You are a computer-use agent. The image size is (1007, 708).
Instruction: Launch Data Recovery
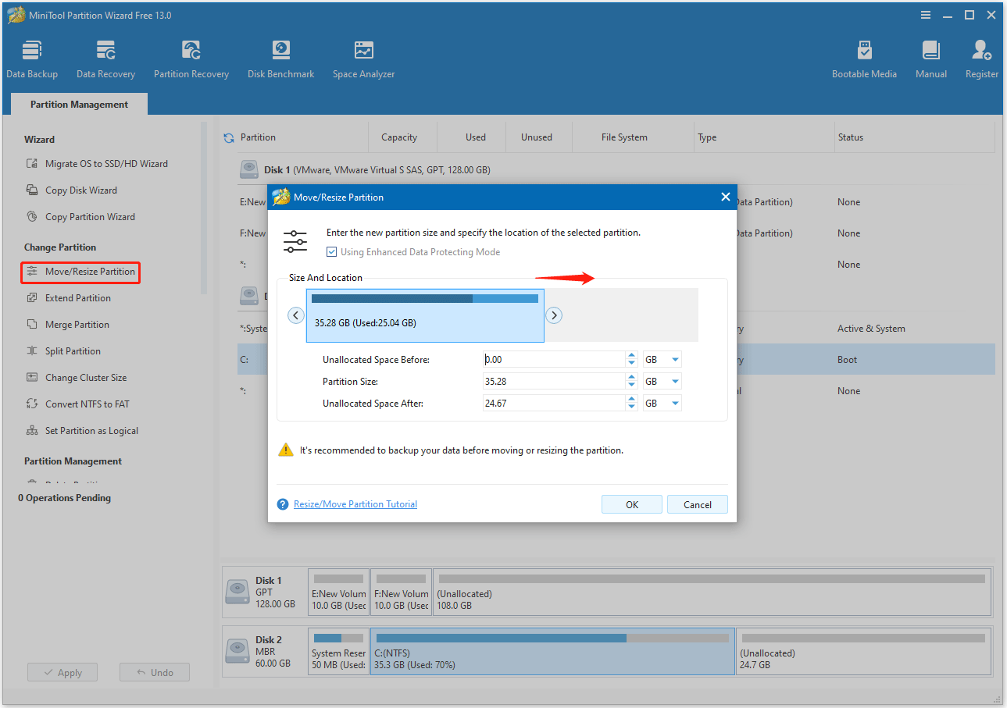tap(105, 58)
